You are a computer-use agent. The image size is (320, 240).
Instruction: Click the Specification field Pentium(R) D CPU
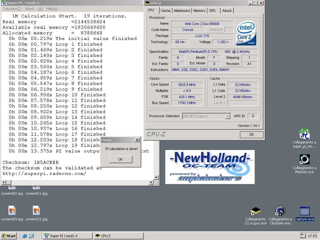tap(214, 52)
